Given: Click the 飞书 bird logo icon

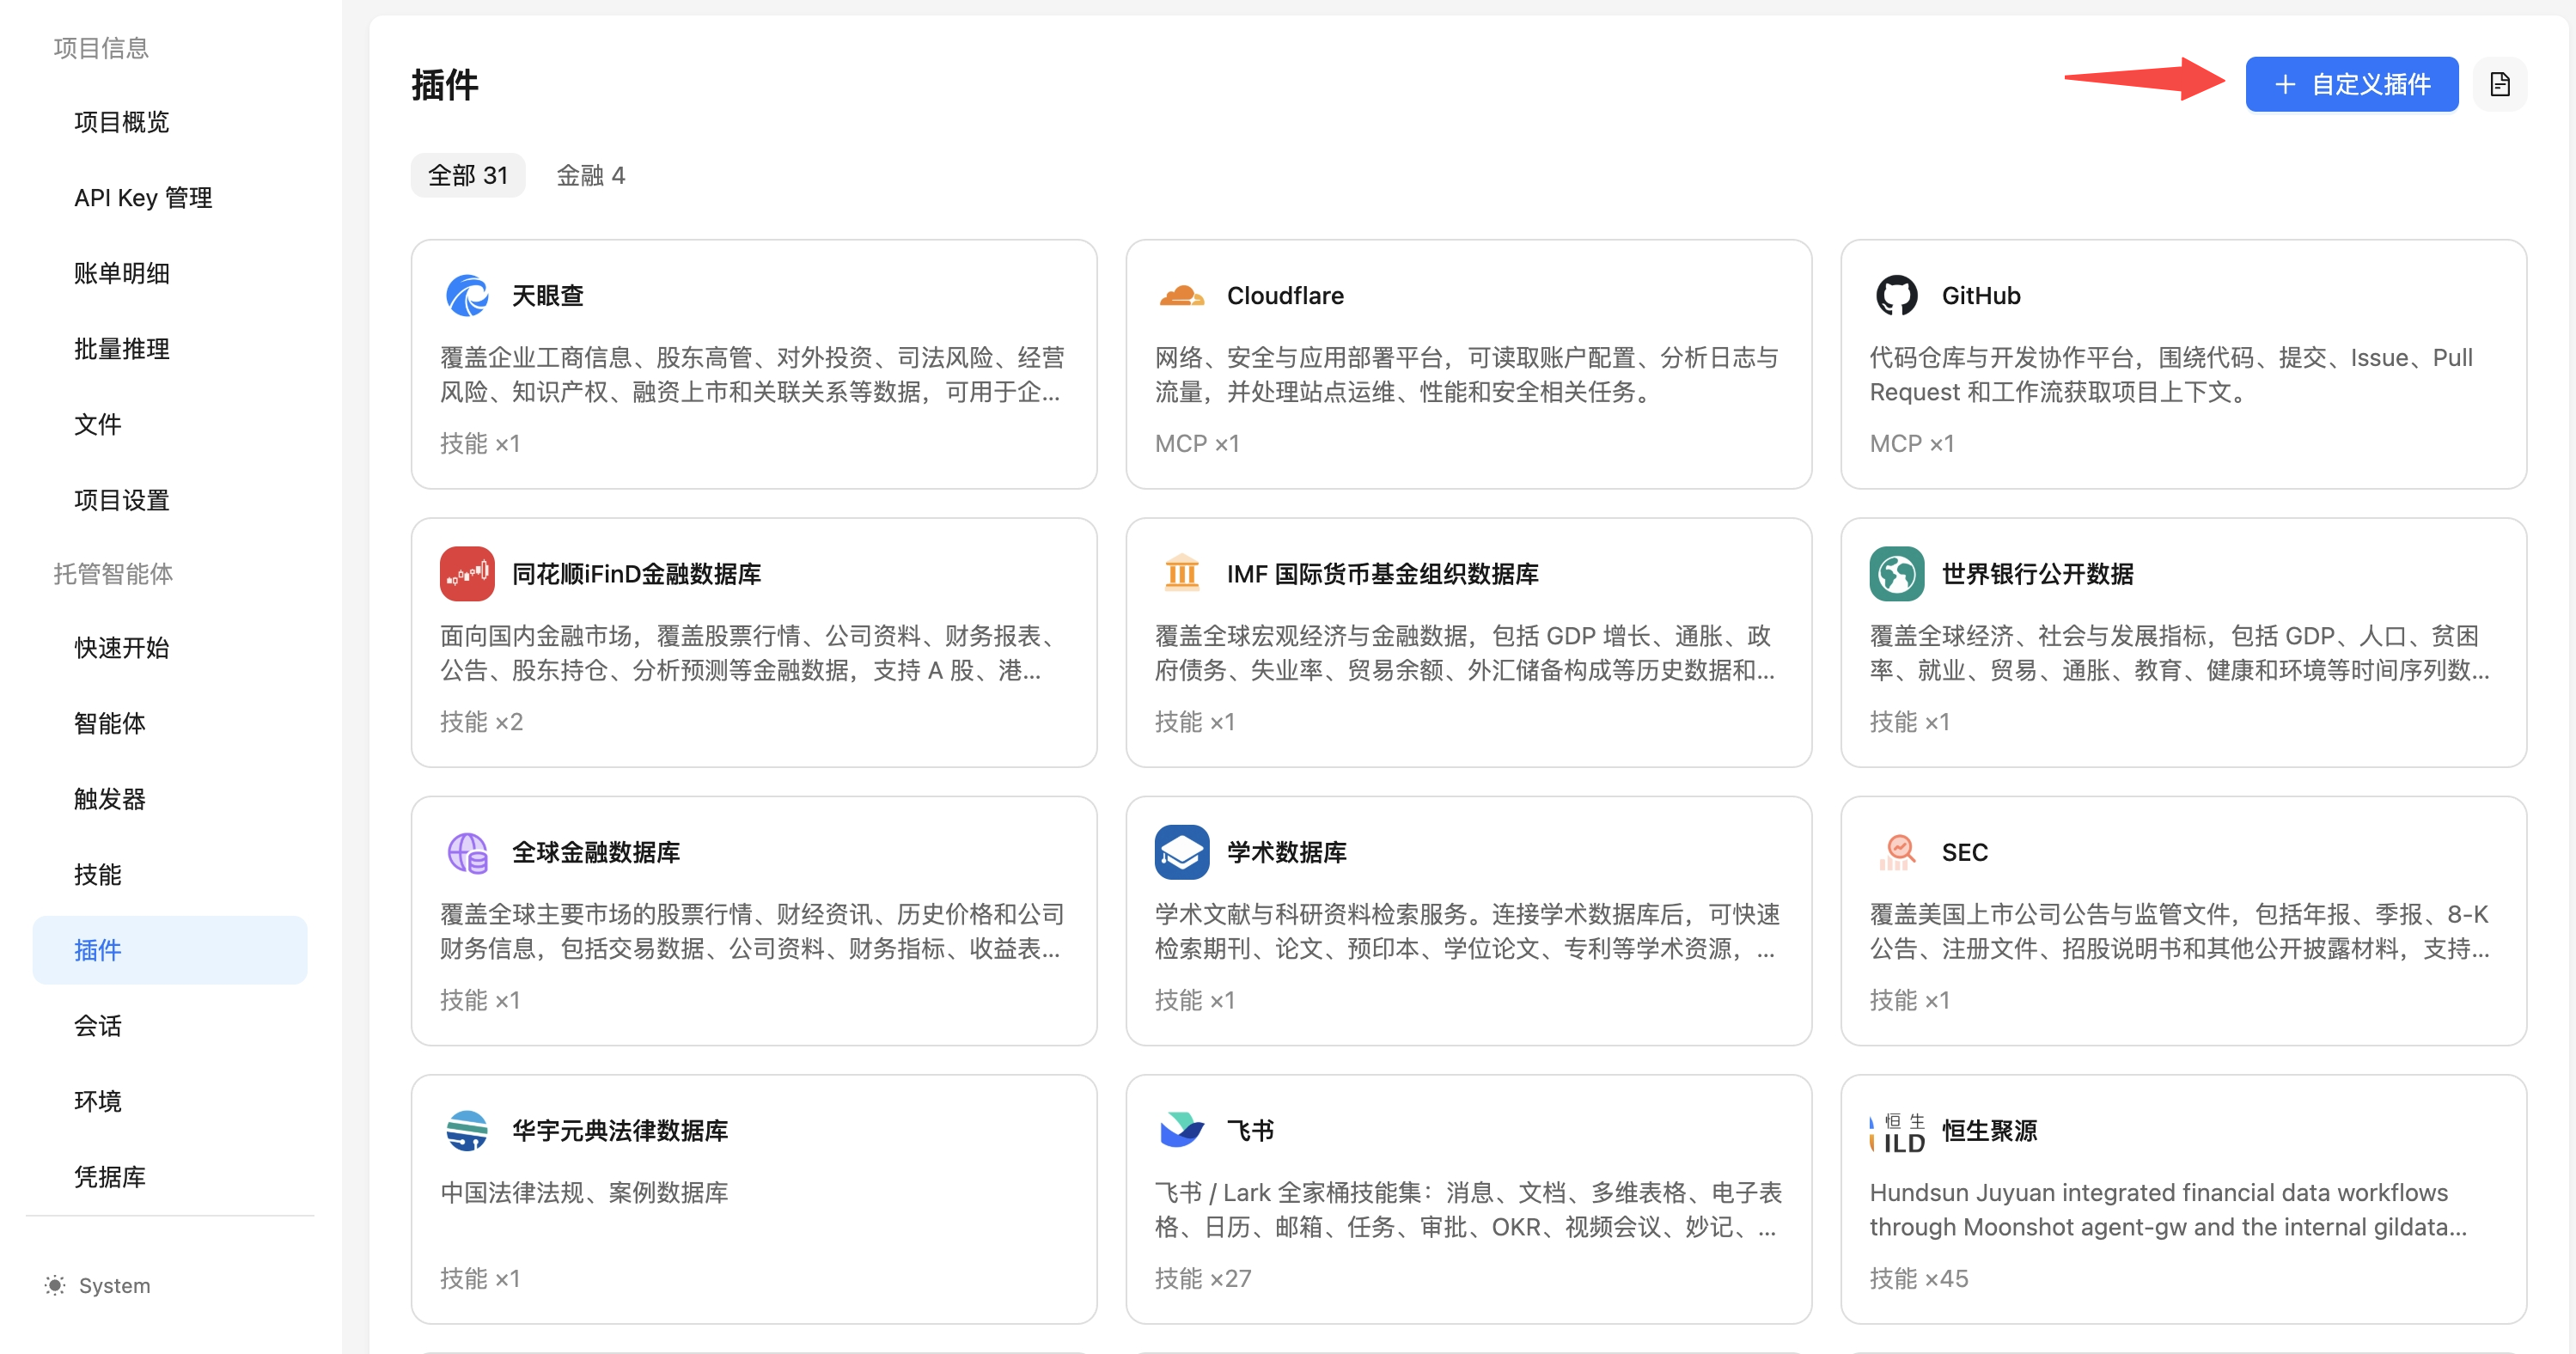Looking at the screenshot, I should pos(1182,1131).
